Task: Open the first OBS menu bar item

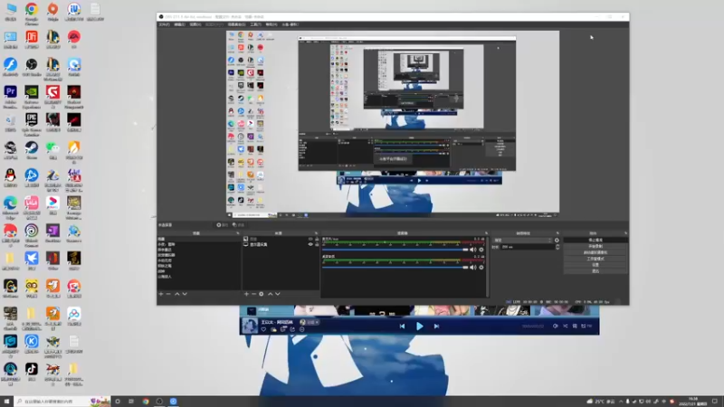Action: (x=165, y=24)
